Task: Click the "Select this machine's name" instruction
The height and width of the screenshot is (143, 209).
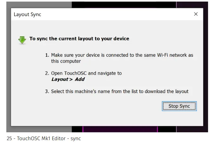Action: click(x=120, y=91)
